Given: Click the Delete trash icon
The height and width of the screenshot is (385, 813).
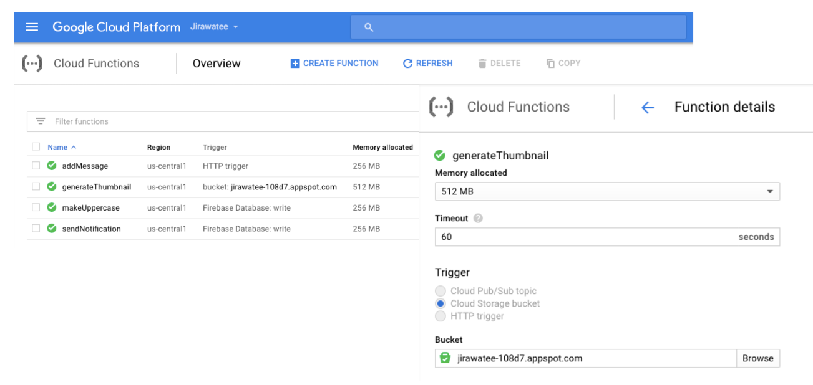Looking at the screenshot, I should [482, 63].
